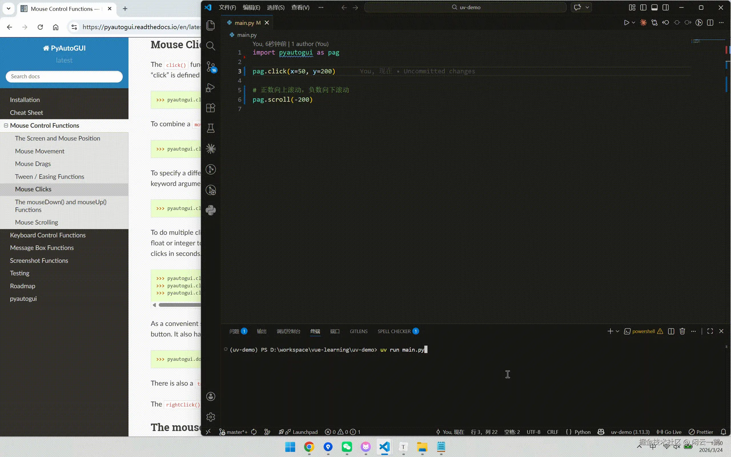731x457 pixels.
Task: Toggle the primary side bar layout button
Action: click(643, 7)
